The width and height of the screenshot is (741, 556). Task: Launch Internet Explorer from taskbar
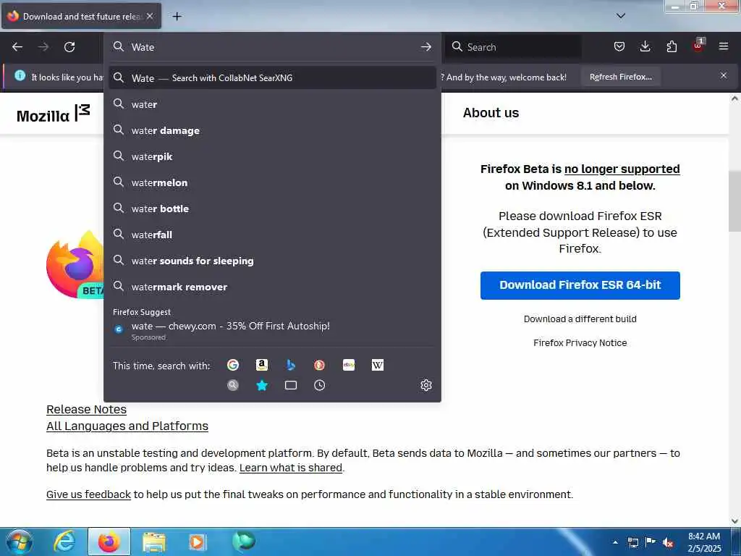point(64,542)
